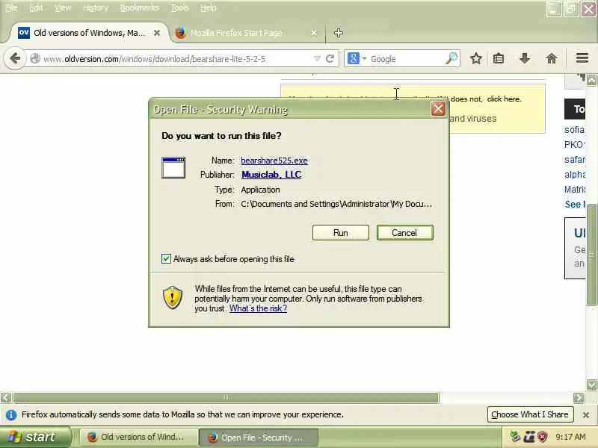The width and height of the screenshot is (598, 448).
Task: Run the bearshare525.exe file
Action: 341,233
